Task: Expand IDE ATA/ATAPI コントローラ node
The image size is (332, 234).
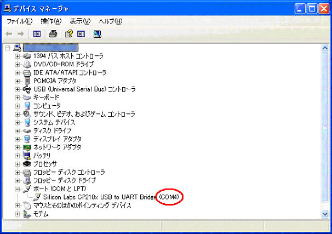Action: coord(18,73)
